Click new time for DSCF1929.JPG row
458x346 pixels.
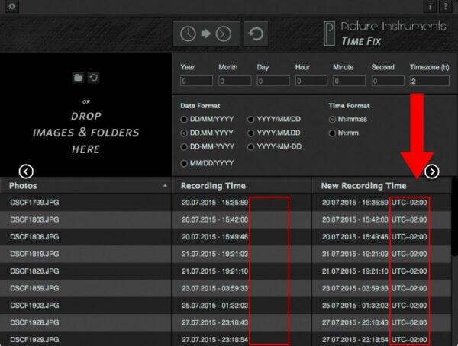click(x=375, y=340)
